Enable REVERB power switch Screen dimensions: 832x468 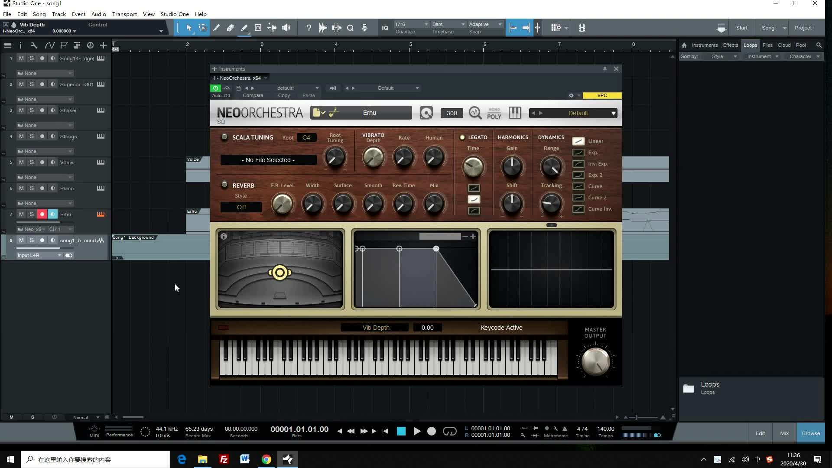pyautogui.click(x=224, y=185)
